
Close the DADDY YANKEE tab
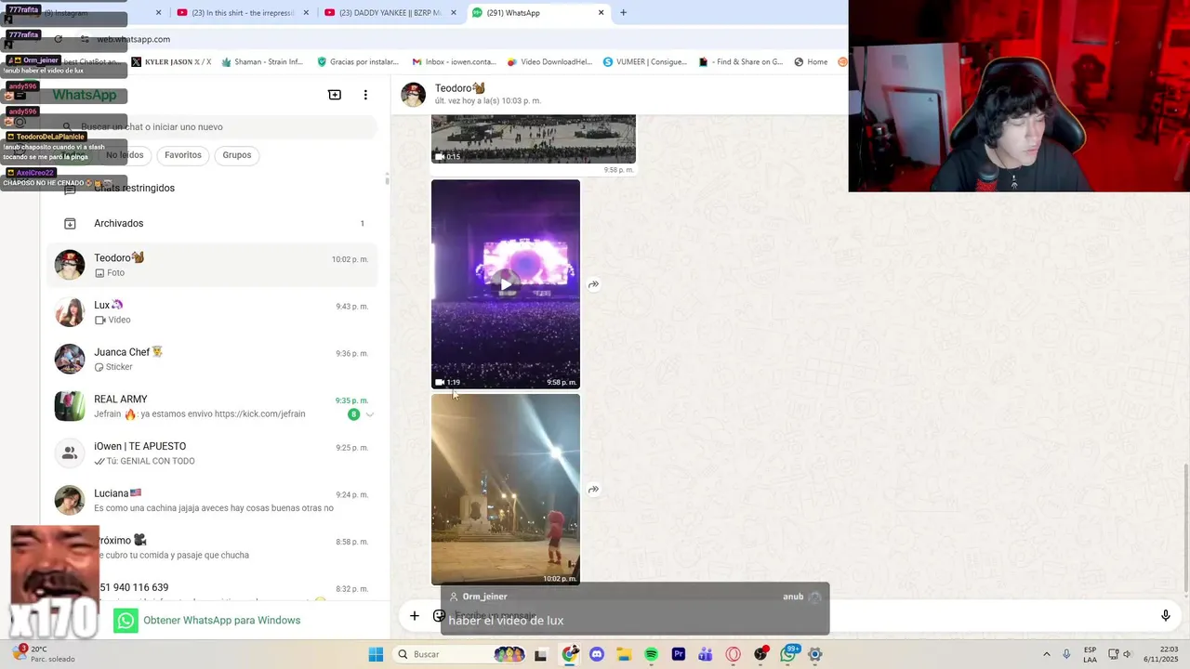[x=454, y=13]
